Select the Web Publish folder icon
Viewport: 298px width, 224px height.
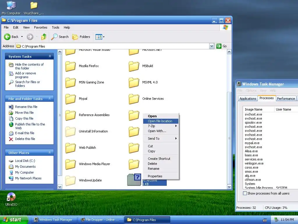[x=70, y=148]
